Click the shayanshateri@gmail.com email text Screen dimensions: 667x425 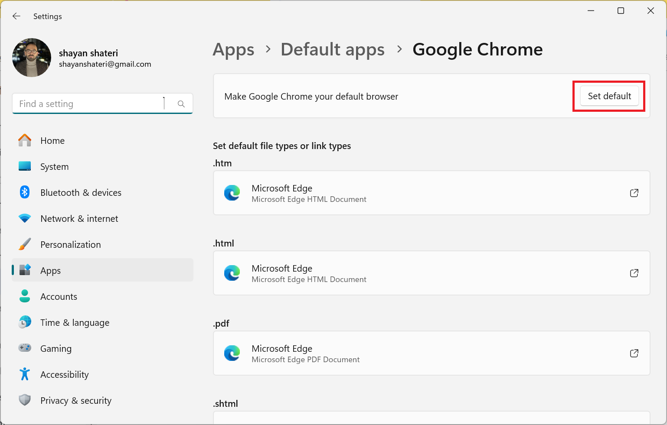105,64
